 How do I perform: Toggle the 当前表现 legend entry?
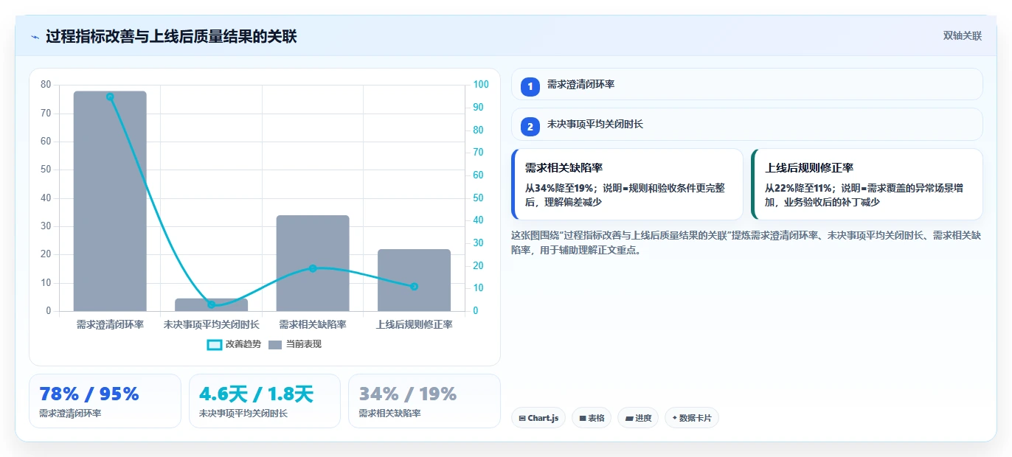295,344
